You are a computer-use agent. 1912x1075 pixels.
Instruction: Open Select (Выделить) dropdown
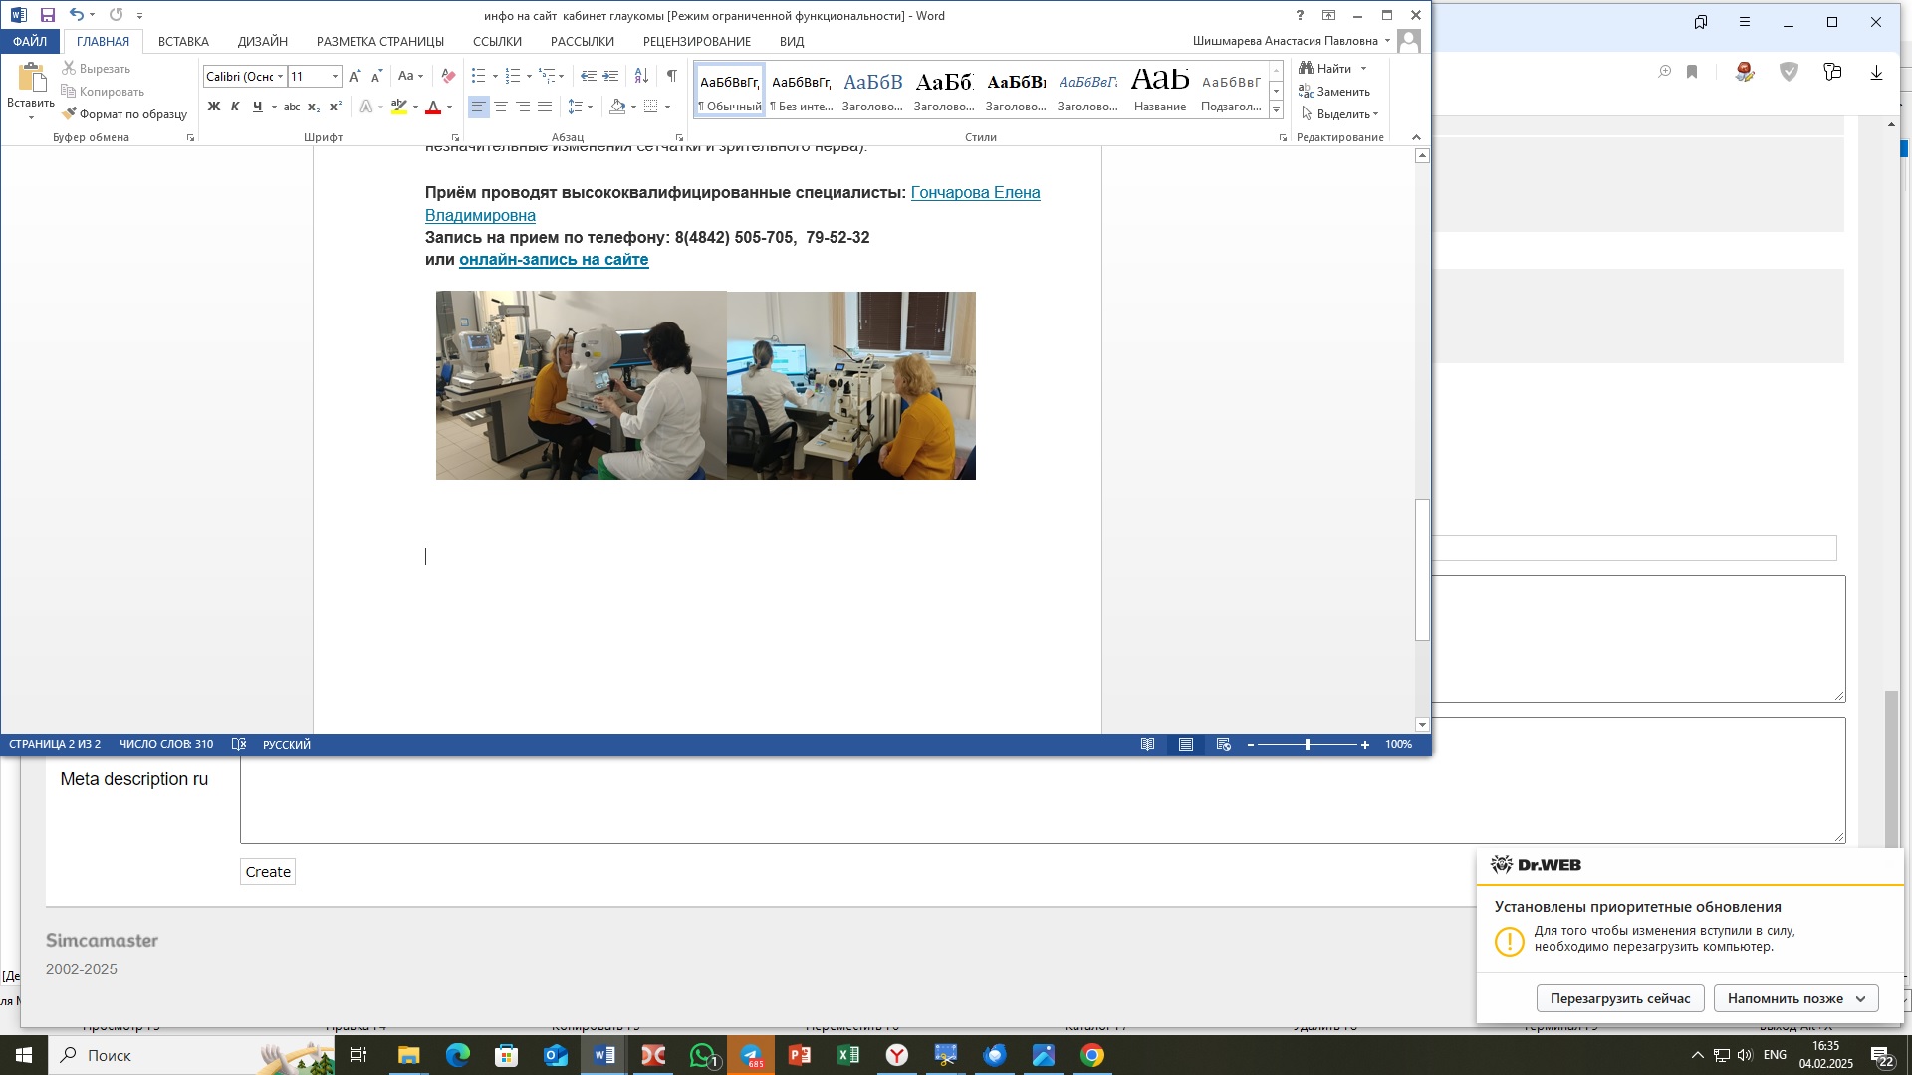coord(1339,114)
